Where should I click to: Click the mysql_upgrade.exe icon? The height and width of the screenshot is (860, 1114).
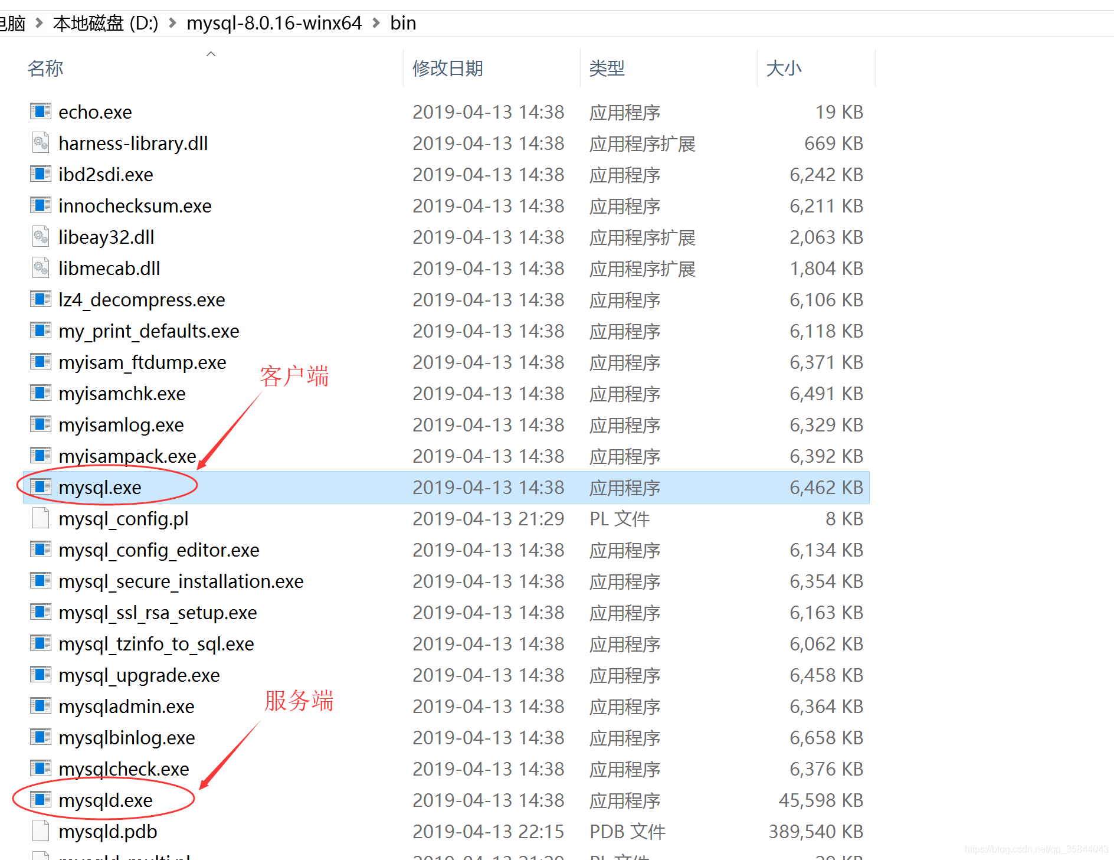coord(41,674)
